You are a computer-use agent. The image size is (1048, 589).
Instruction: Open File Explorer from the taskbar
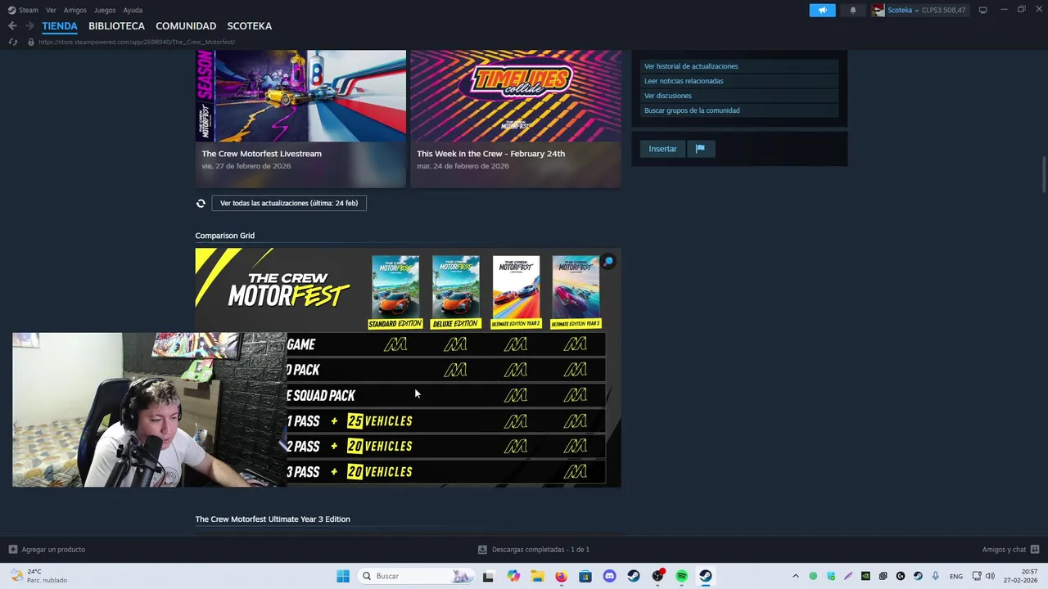click(537, 576)
